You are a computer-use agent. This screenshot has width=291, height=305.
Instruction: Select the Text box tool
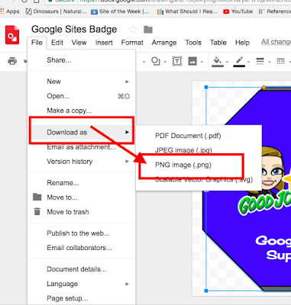[177, 61]
